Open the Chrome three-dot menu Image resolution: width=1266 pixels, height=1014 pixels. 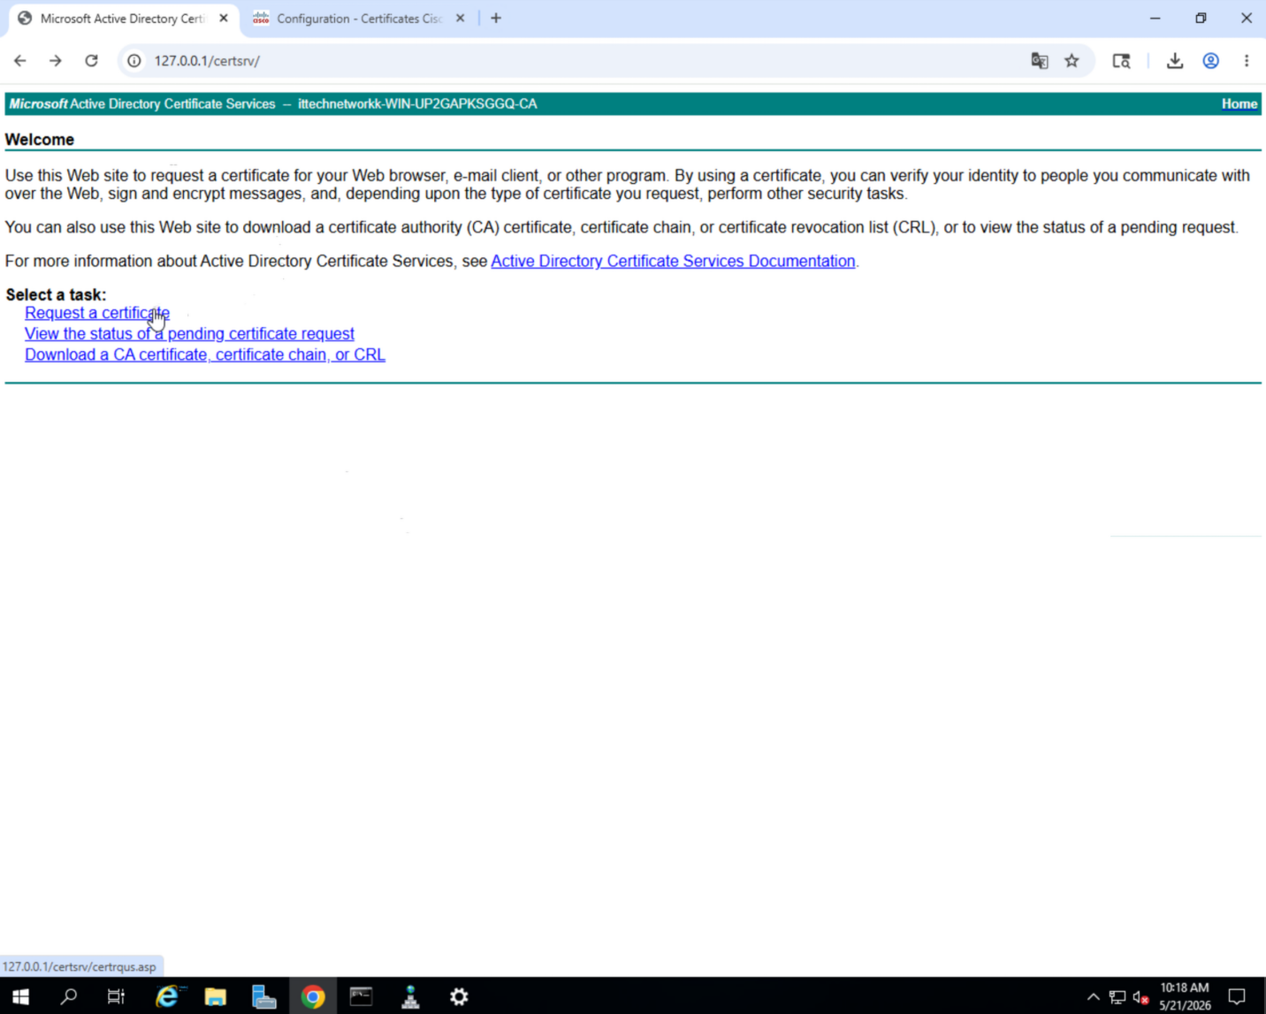coord(1247,61)
